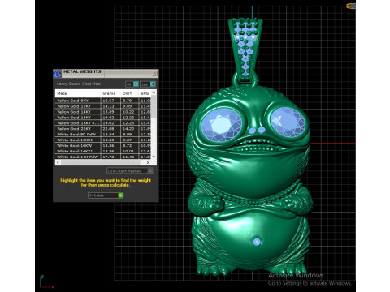This screenshot has height=292, width=390.
Task: Click the horizontal scrollbar thumb of metal table
Action: [x=100, y=162]
